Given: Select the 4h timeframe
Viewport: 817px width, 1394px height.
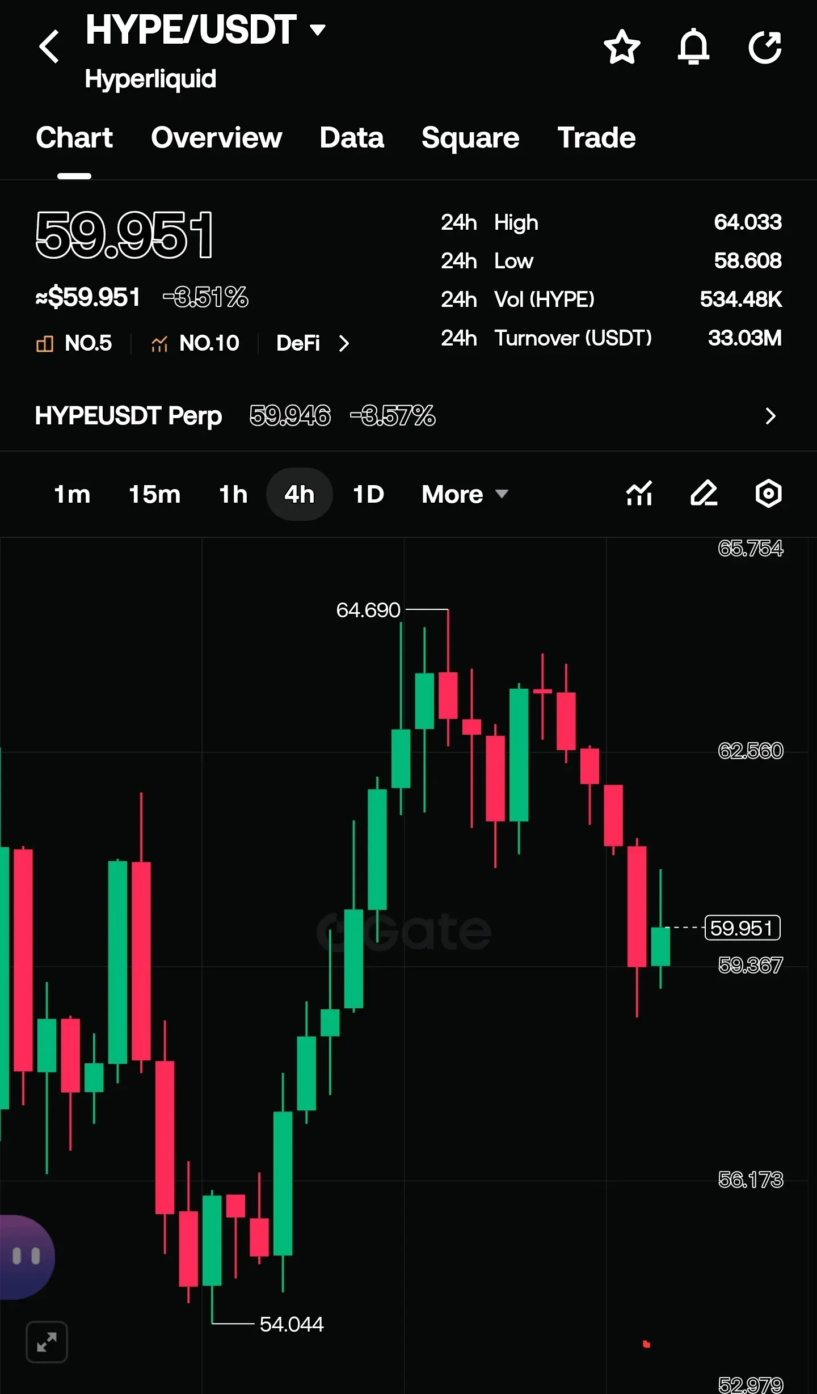Looking at the screenshot, I should [299, 494].
